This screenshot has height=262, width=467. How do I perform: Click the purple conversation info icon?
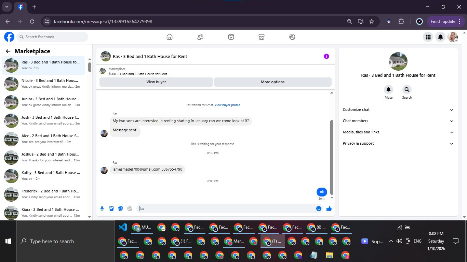point(326,56)
